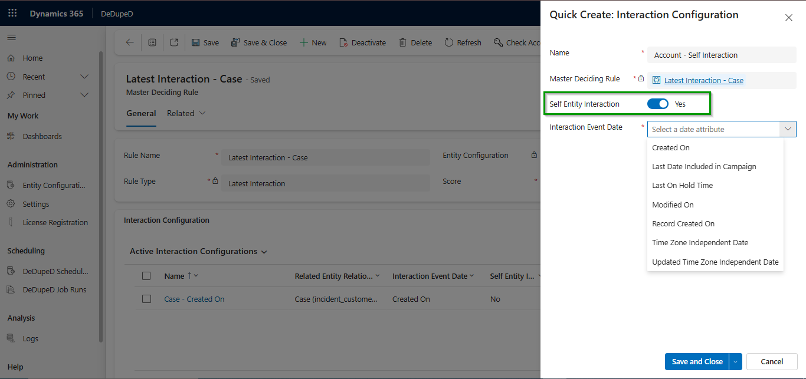Open record in new window icon
Viewport: 806px width, 379px height.
(174, 42)
